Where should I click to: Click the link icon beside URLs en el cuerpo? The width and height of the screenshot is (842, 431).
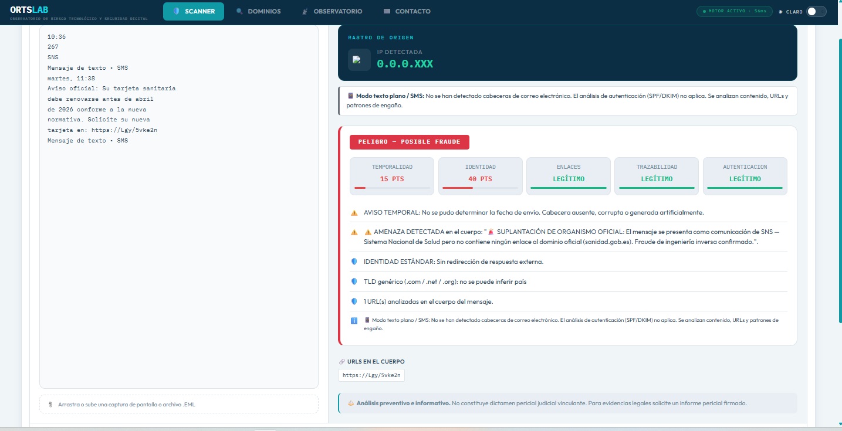342,362
